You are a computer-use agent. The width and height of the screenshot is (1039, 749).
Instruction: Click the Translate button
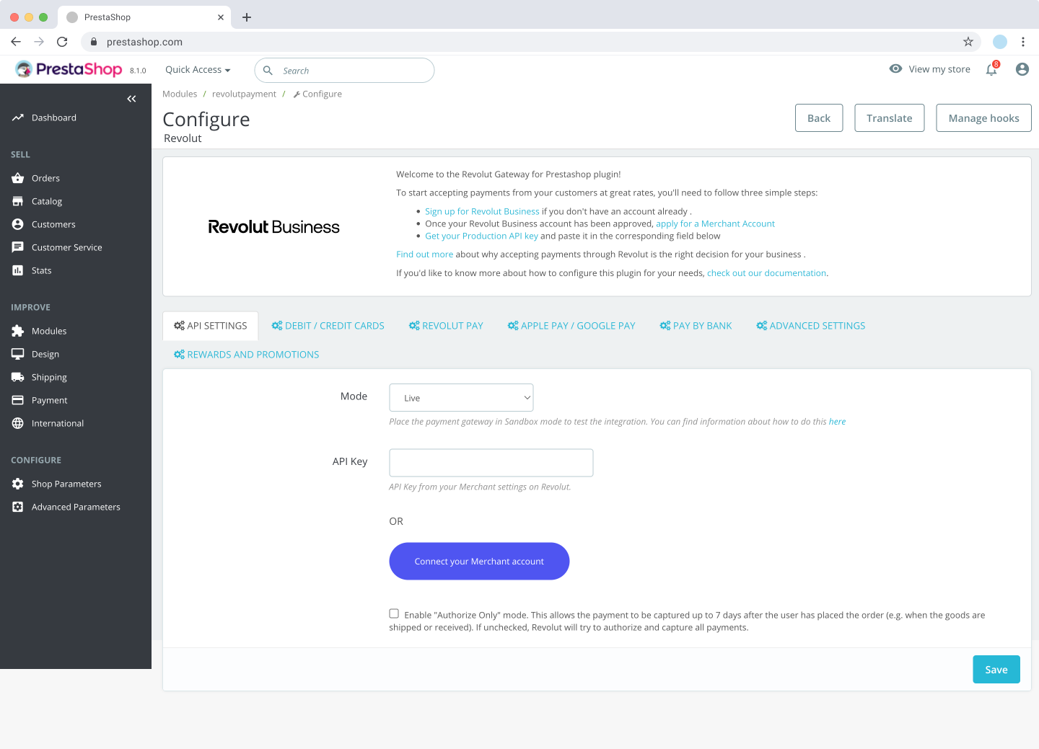[x=890, y=118]
